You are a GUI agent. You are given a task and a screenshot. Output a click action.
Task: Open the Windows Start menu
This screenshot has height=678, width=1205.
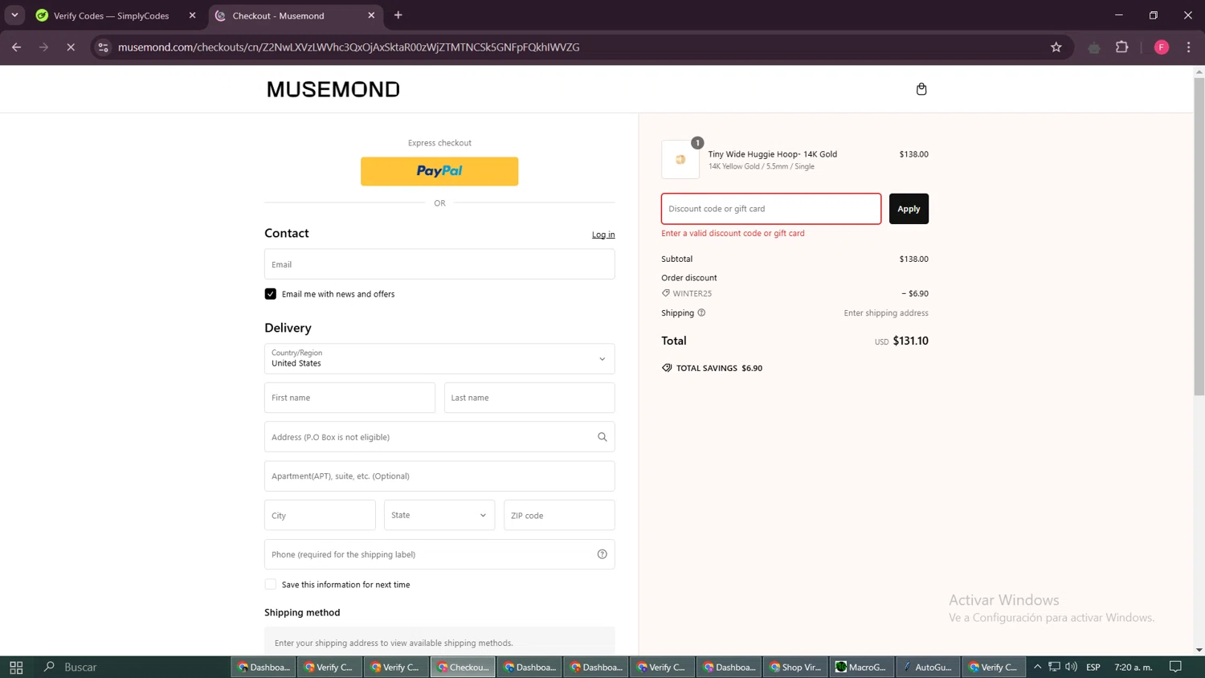(16, 667)
